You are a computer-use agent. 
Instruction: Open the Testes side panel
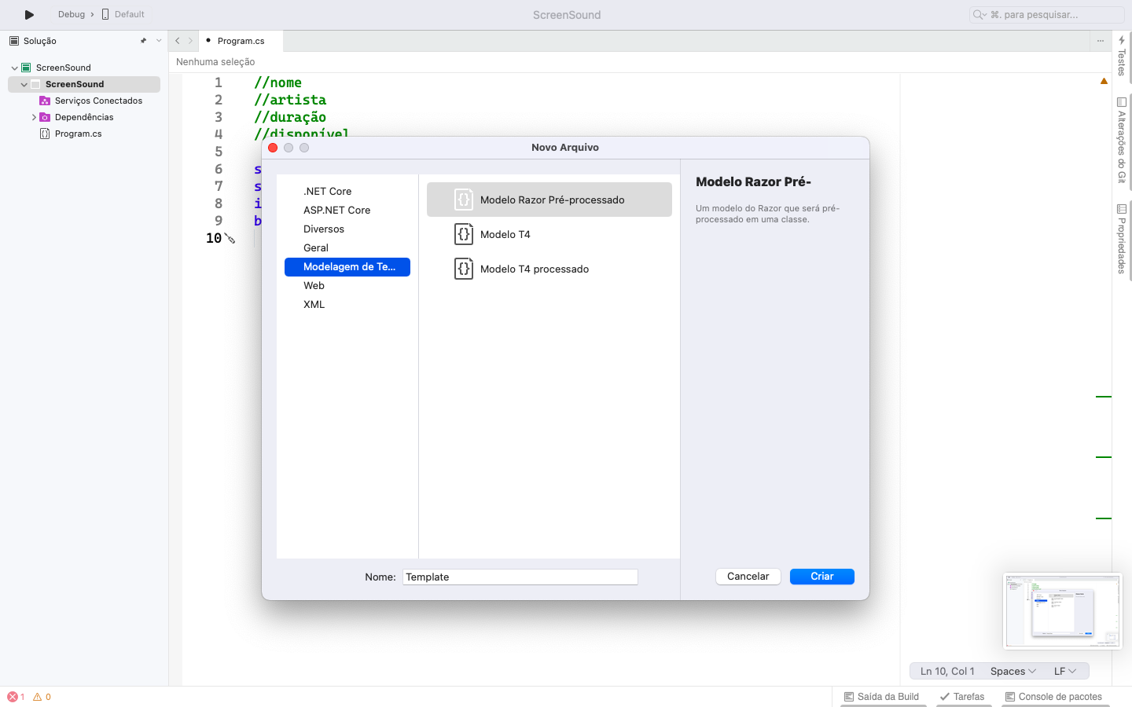coord(1122,55)
